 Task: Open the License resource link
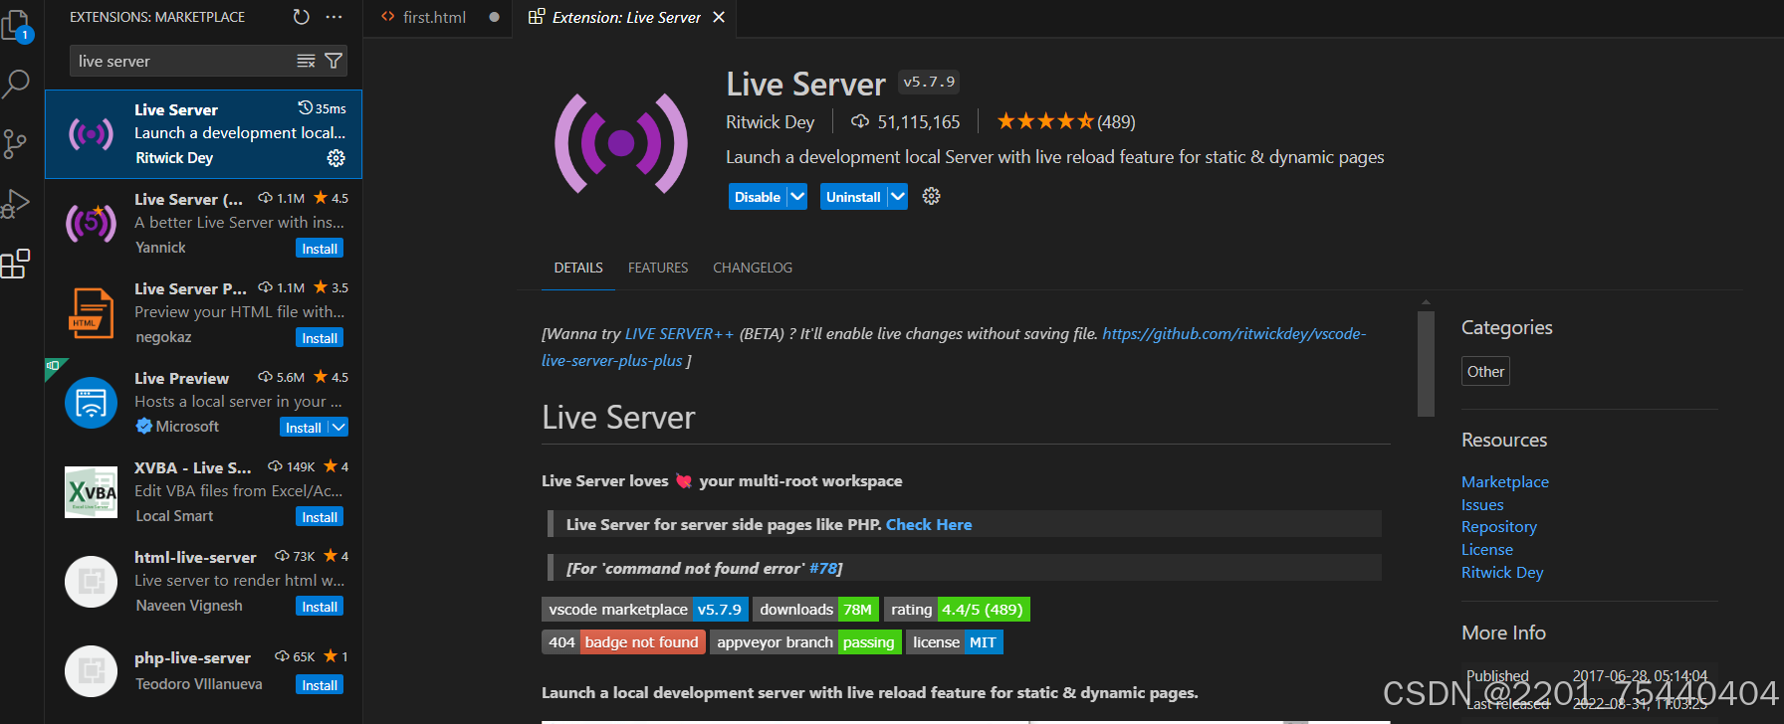1486,550
